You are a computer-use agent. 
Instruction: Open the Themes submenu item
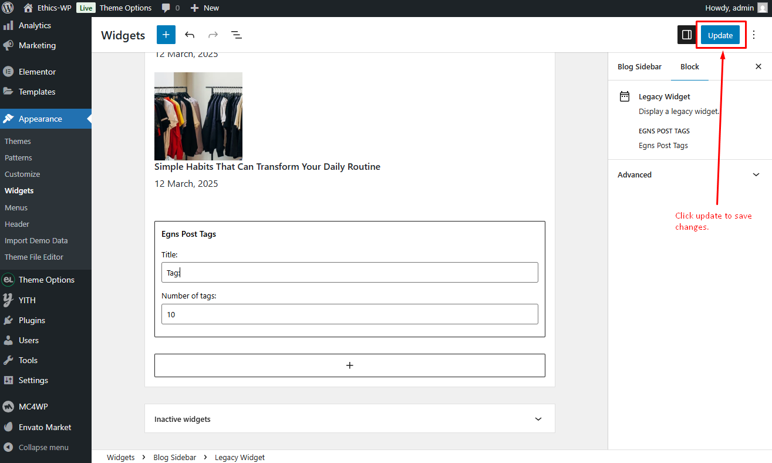click(18, 141)
